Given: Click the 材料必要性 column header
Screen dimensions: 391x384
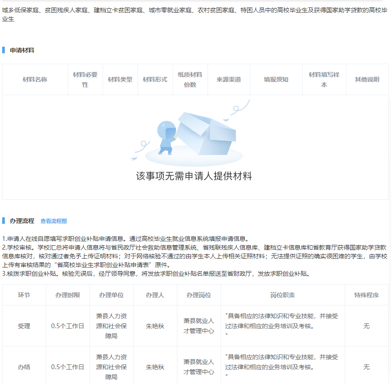Looking at the screenshot, I should click(x=85, y=79).
